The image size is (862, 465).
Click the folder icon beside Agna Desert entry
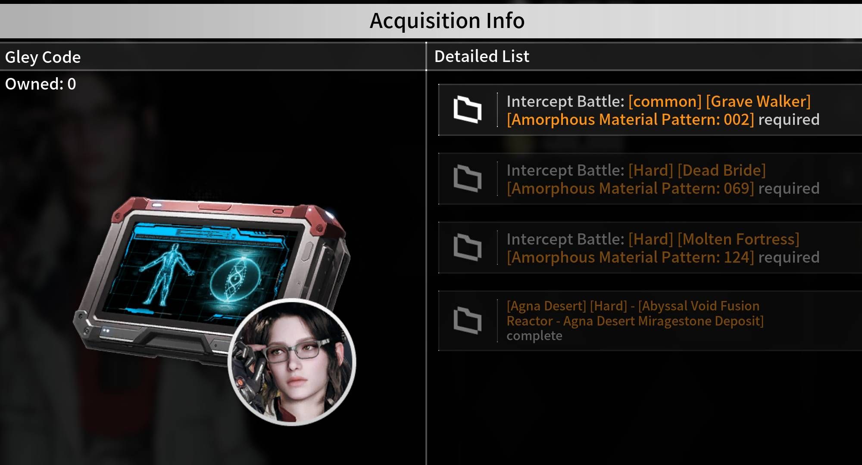(468, 321)
